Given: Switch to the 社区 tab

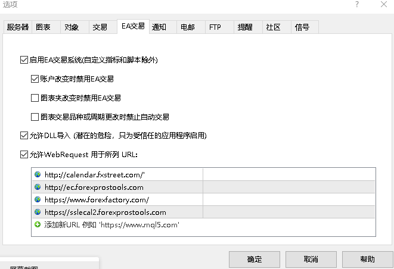Looking at the screenshot, I should 277,27.
